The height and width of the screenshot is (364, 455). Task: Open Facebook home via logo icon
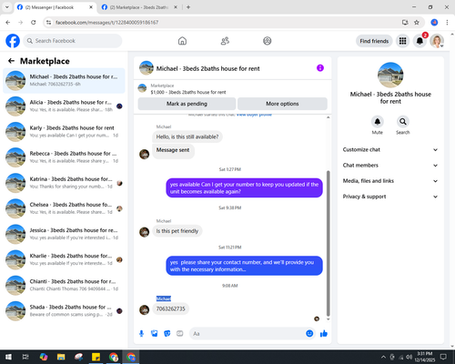13,41
